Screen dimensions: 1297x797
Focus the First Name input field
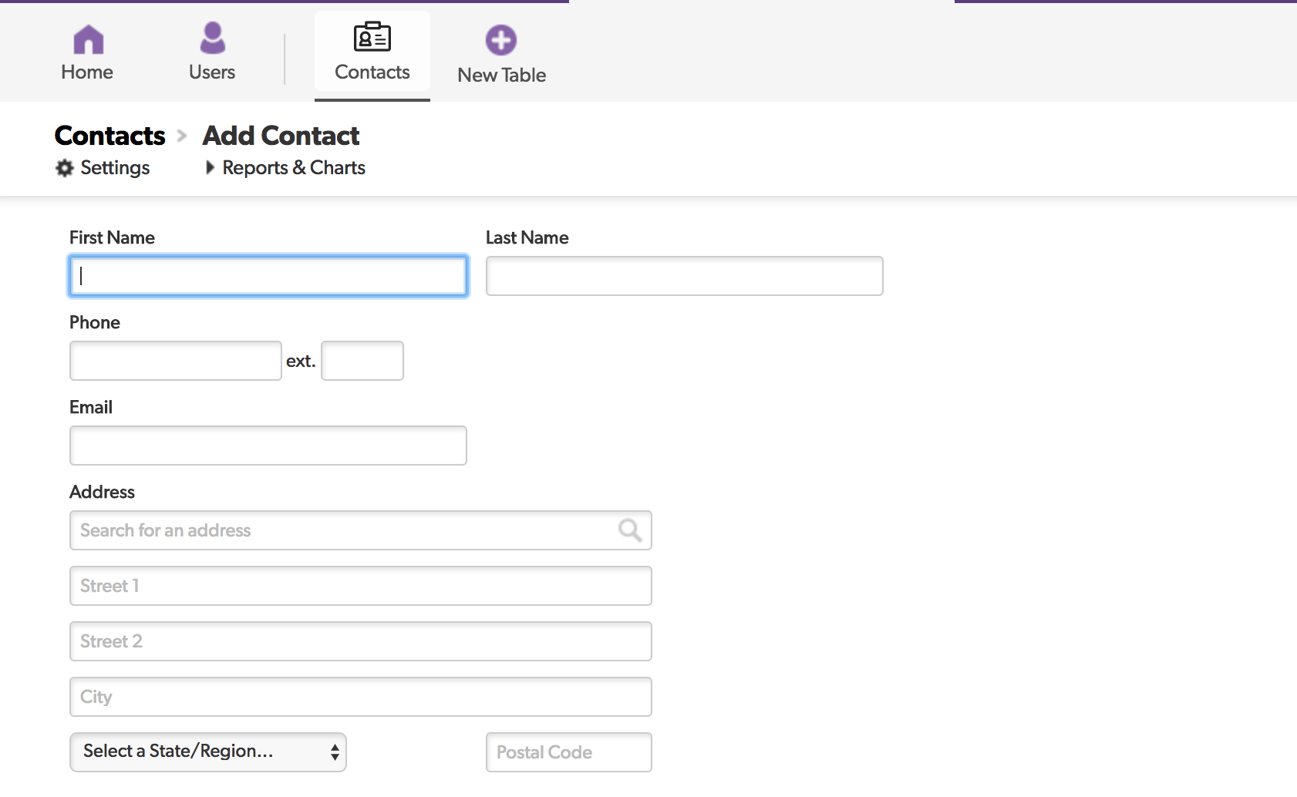point(268,276)
